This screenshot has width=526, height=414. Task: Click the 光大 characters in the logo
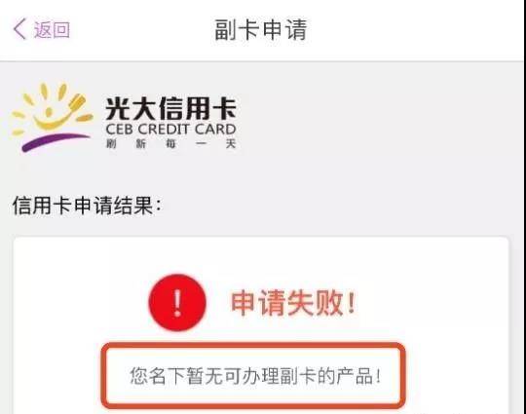(131, 108)
